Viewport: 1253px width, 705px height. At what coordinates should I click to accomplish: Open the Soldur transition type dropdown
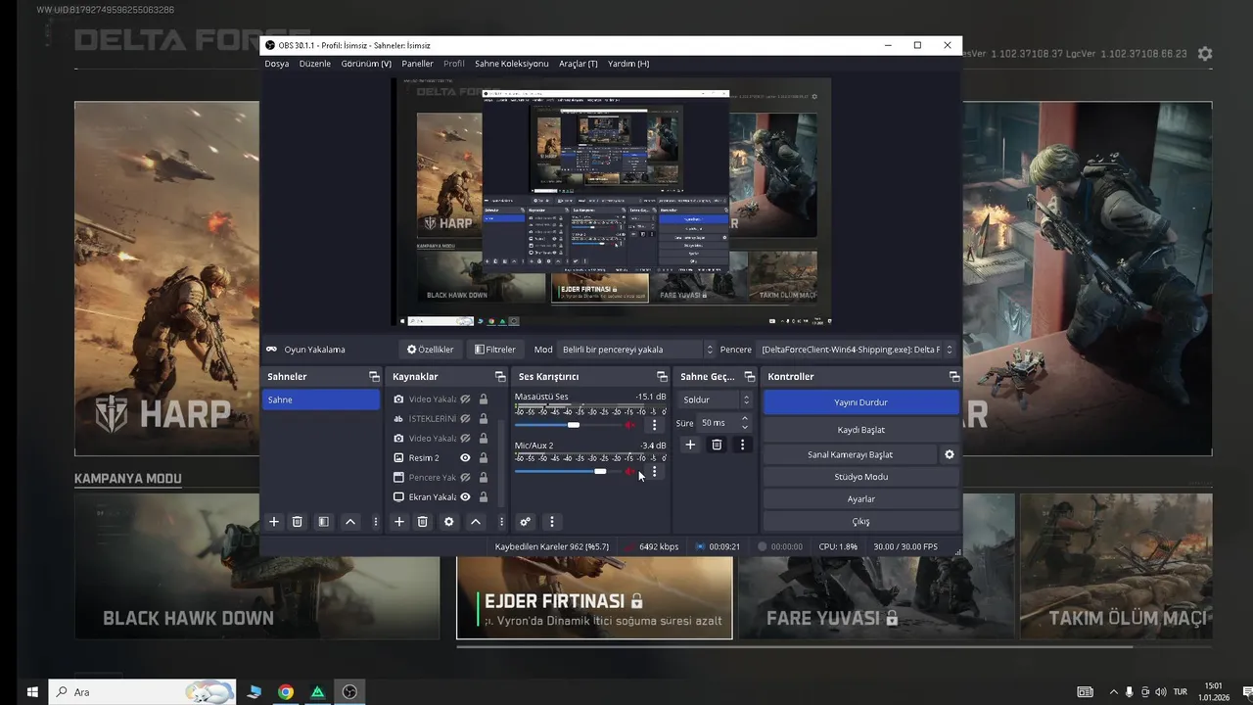[716, 399]
